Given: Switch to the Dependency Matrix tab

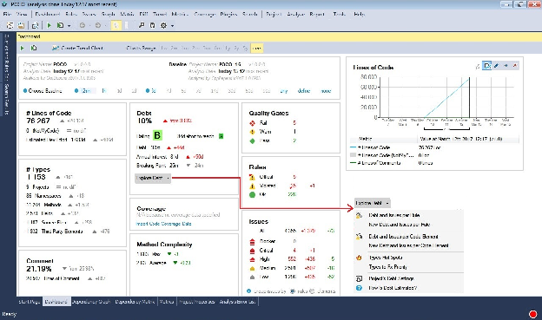Looking at the screenshot, I should [135, 302].
